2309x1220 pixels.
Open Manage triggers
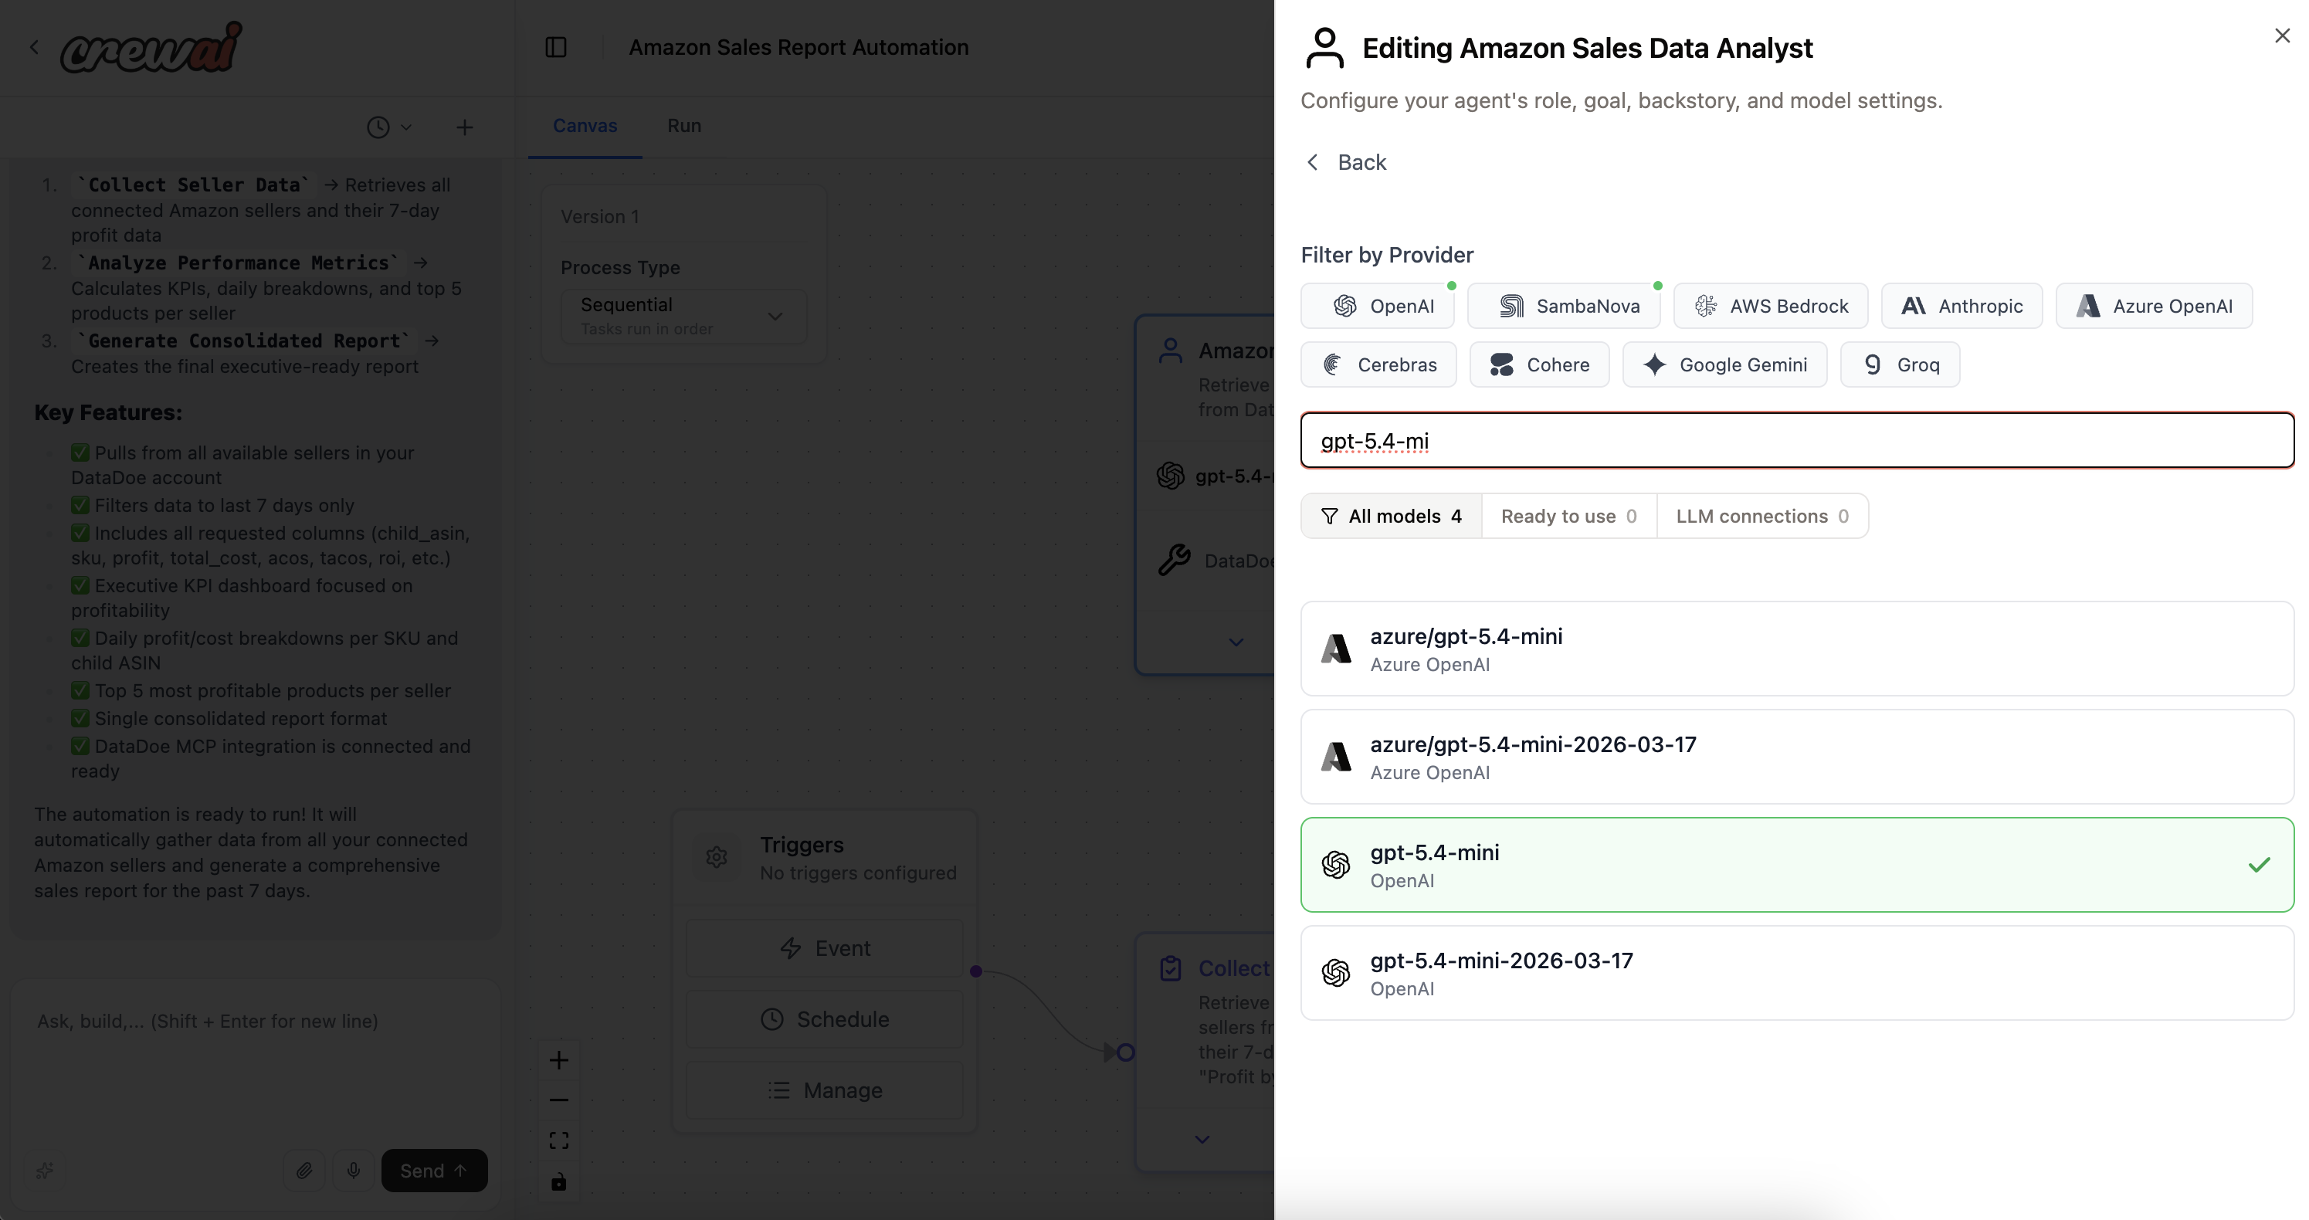(824, 1091)
